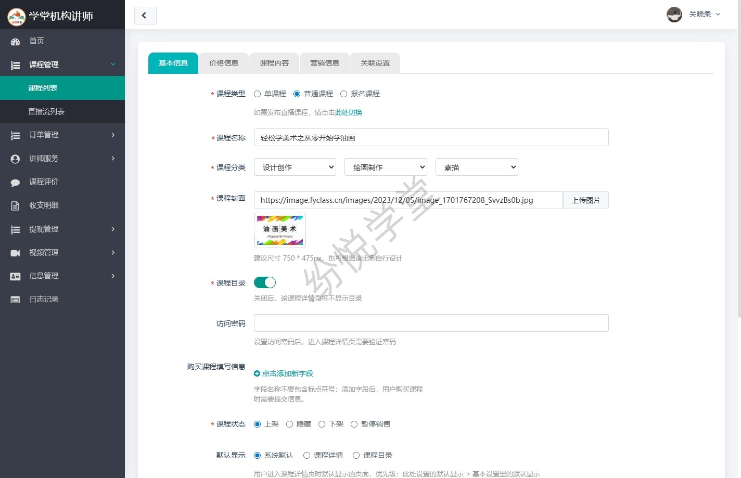Click the home dashboard icon in sidebar

pyautogui.click(x=15, y=41)
